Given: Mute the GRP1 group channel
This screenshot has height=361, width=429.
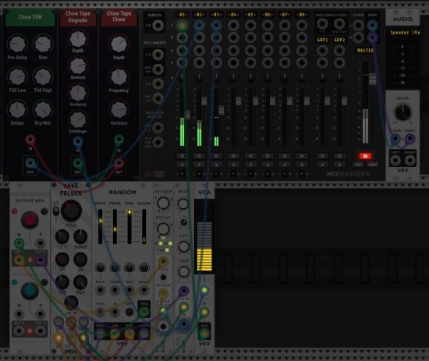Looking at the screenshot, I should point(322,156).
